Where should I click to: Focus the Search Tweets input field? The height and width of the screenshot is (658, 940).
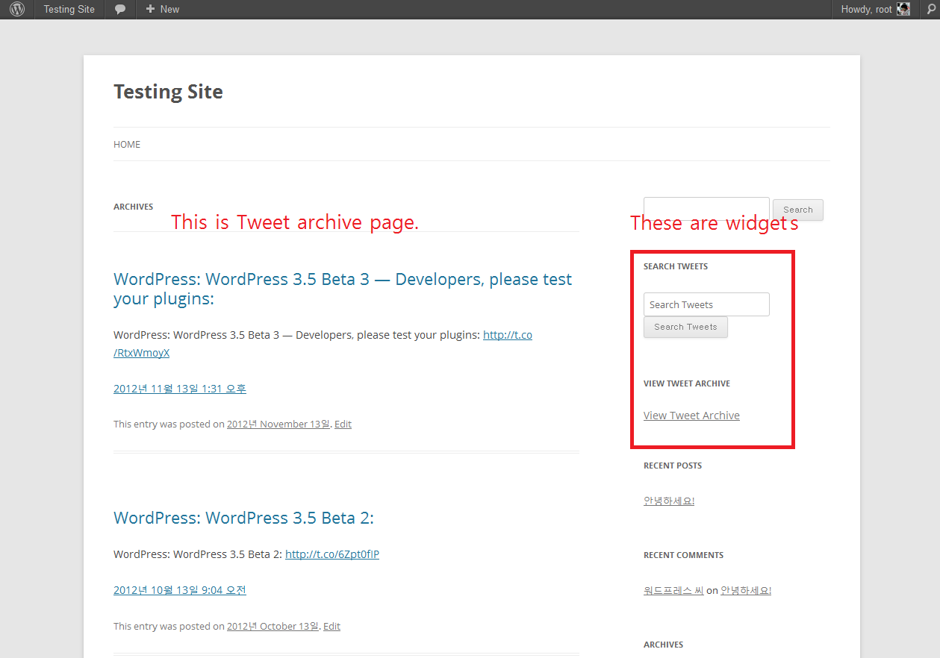(706, 304)
